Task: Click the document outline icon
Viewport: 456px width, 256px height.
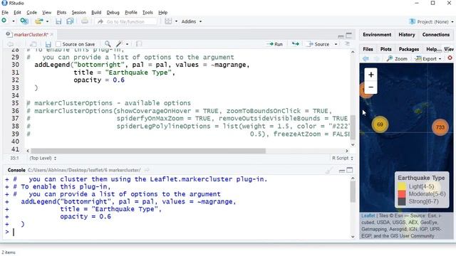Action: [x=347, y=44]
